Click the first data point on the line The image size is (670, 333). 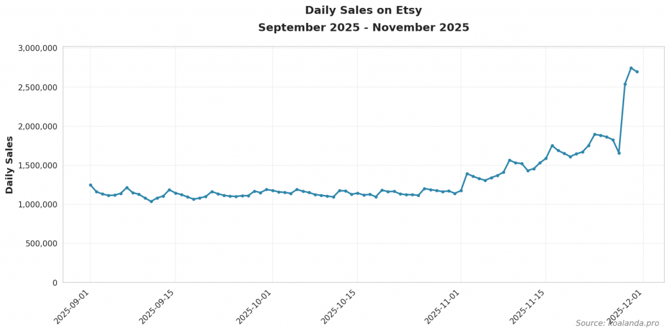point(90,185)
